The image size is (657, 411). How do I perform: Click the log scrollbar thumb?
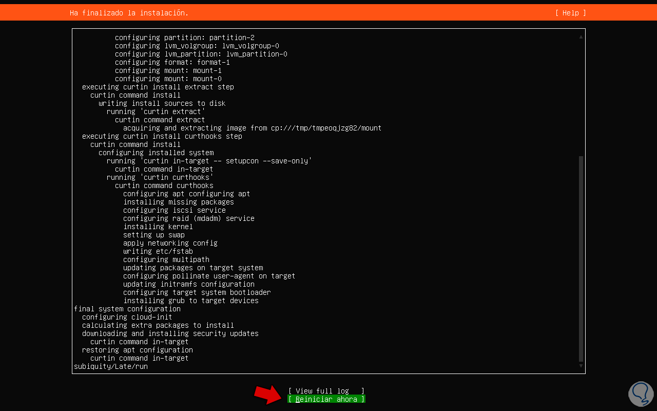(581, 259)
